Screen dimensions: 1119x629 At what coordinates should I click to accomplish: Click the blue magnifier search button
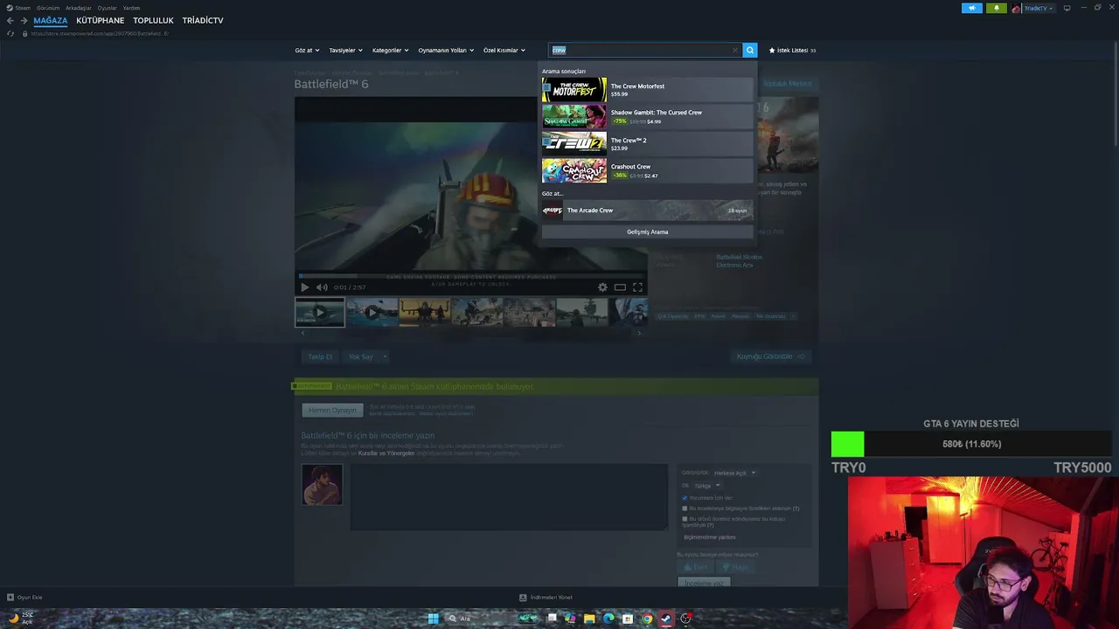point(749,50)
